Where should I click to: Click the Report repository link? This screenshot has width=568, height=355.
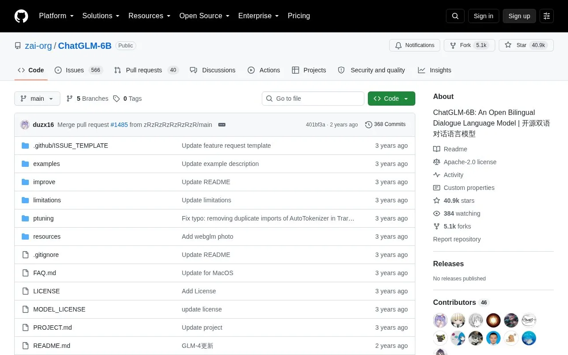pyautogui.click(x=457, y=239)
